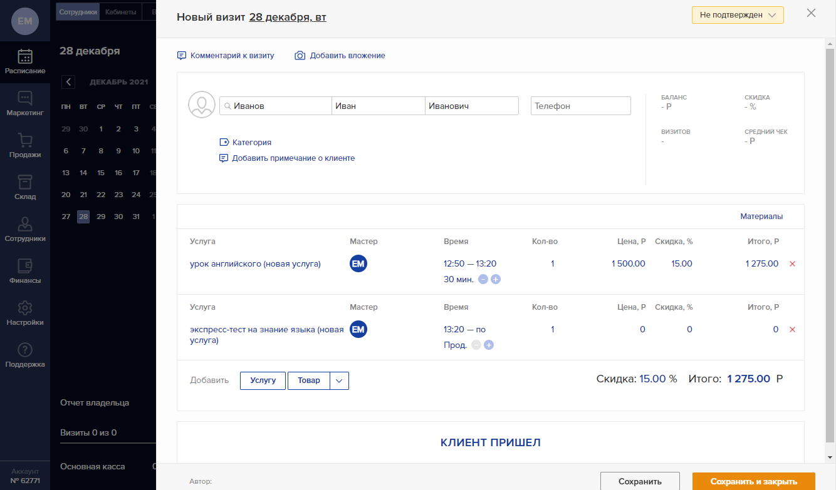Click service name урок английского
This screenshot has width=836, height=490.
click(255, 264)
